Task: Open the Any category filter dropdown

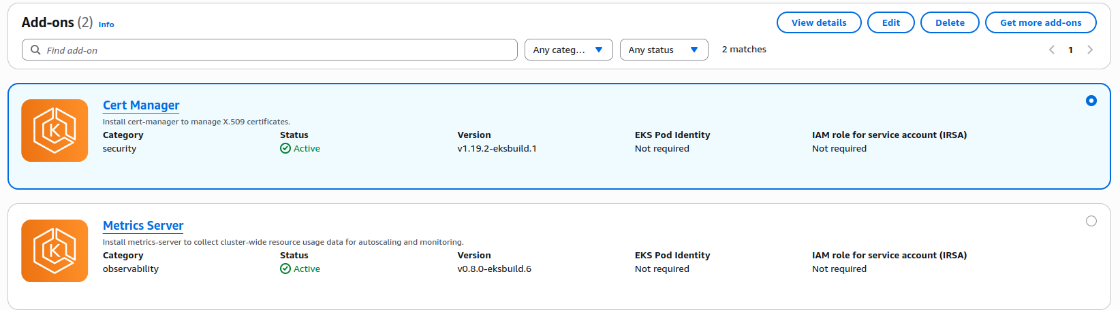Action: (x=568, y=50)
